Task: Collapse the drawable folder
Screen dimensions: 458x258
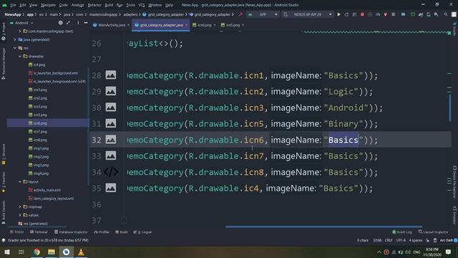Action: [x=20, y=56]
